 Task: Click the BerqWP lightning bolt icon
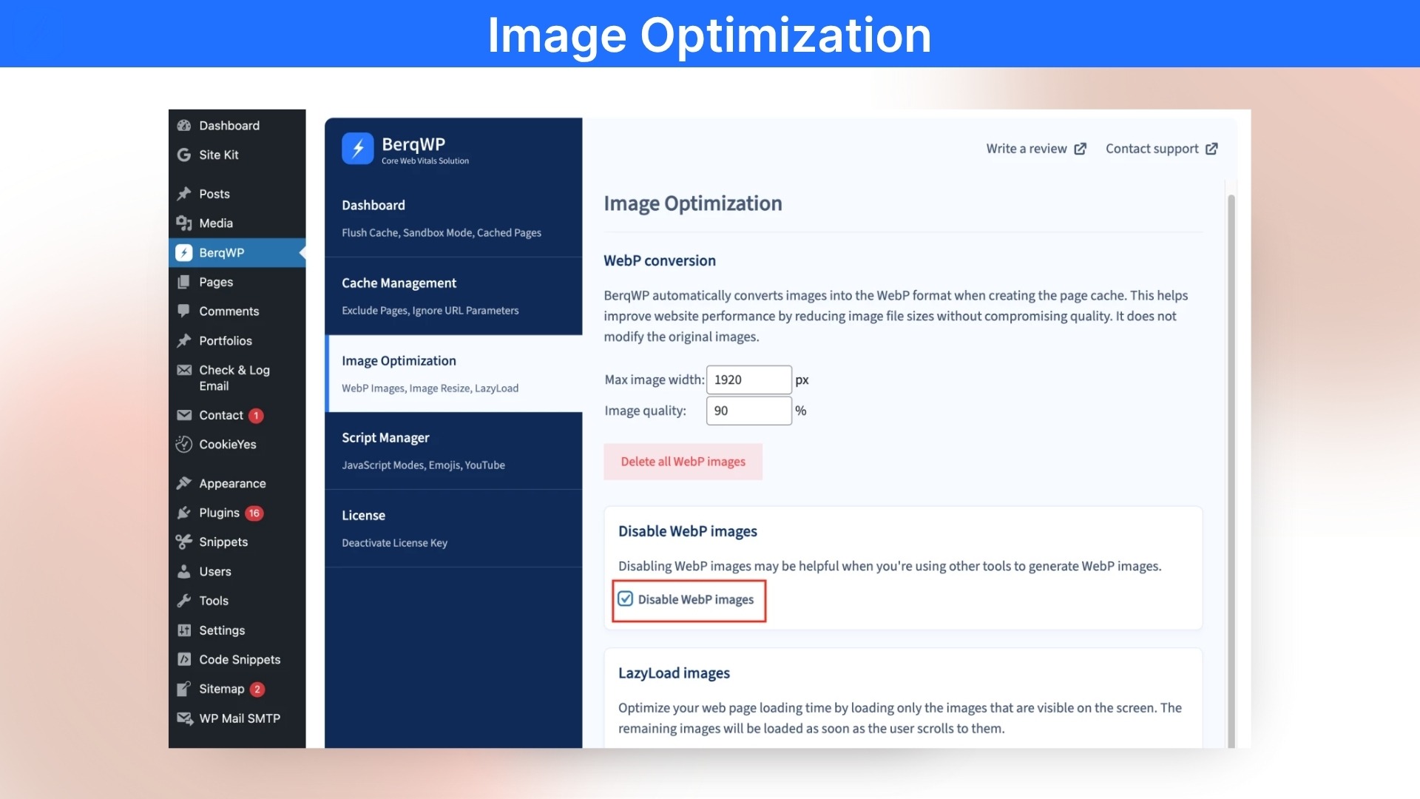(x=183, y=252)
